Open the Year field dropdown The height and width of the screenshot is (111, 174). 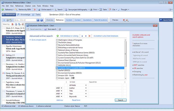[x=86, y=94]
